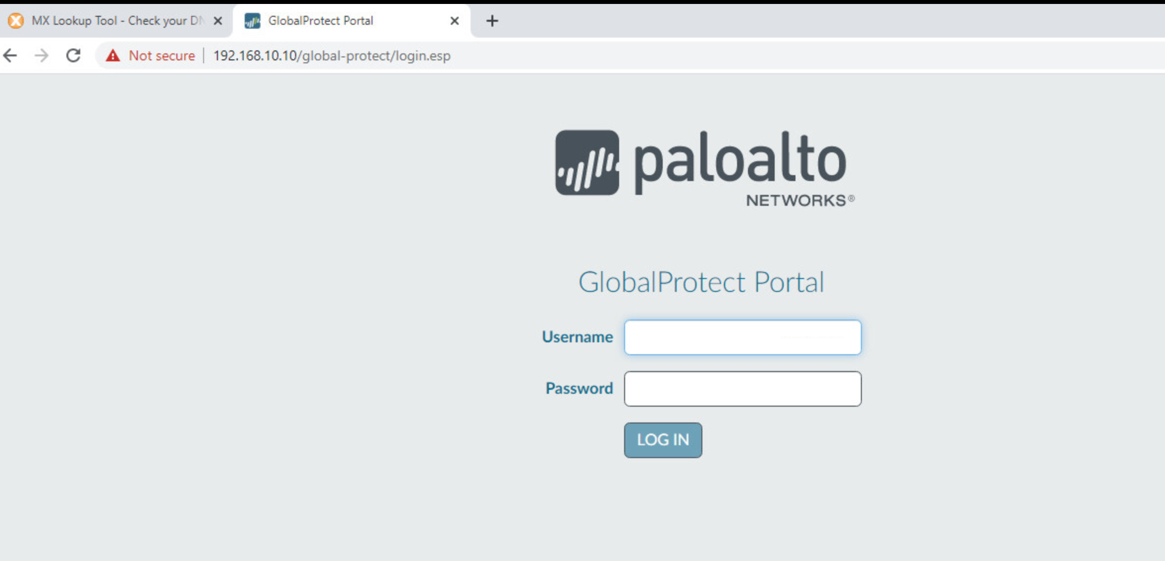The width and height of the screenshot is (1165, 561).
Task: Click the browser forward arrow
Action: click(x=42, y=55)
